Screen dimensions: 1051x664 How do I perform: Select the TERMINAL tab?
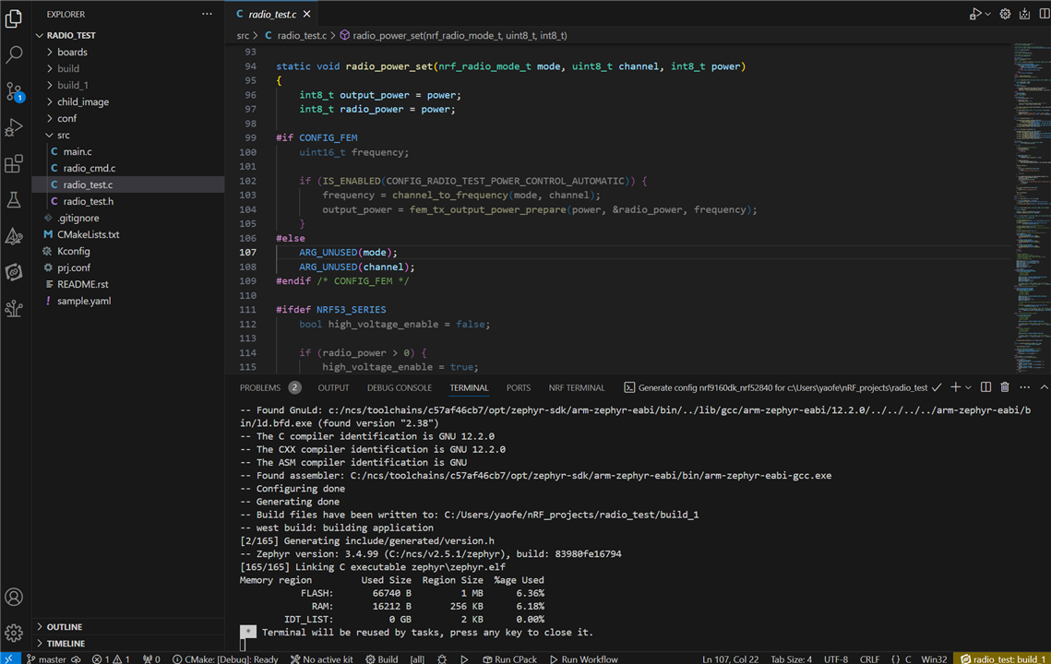(469, 387)
